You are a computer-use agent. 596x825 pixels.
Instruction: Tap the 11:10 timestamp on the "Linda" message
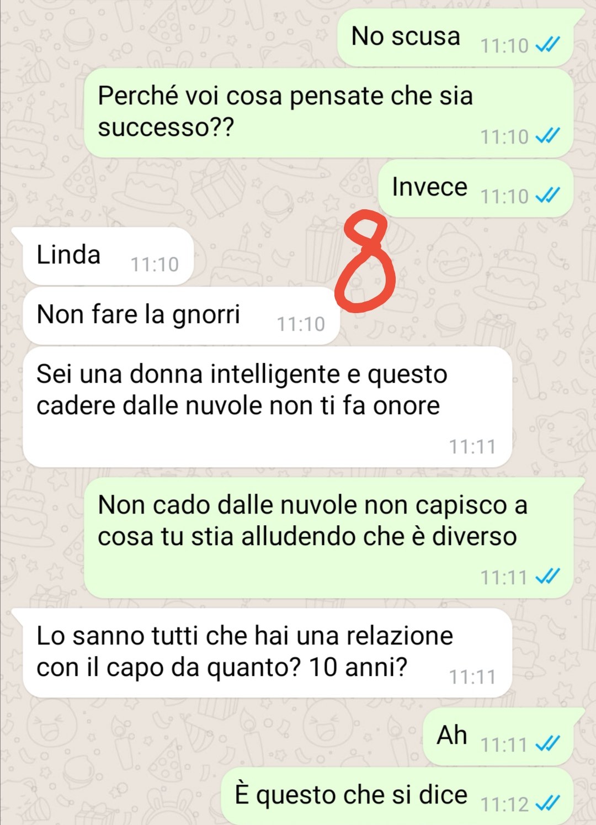coord(155,265)
